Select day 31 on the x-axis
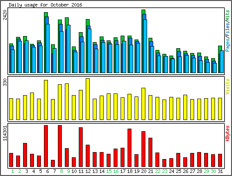This screenshot has height=176, width=232. pyautogui.click(x=220, y=171)
